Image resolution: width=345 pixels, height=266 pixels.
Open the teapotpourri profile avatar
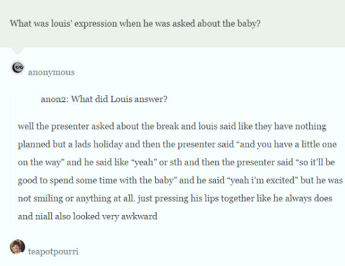(x=17, y=247)
